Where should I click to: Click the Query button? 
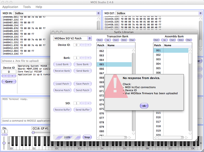pyautogui.click(x=9, y=81)
